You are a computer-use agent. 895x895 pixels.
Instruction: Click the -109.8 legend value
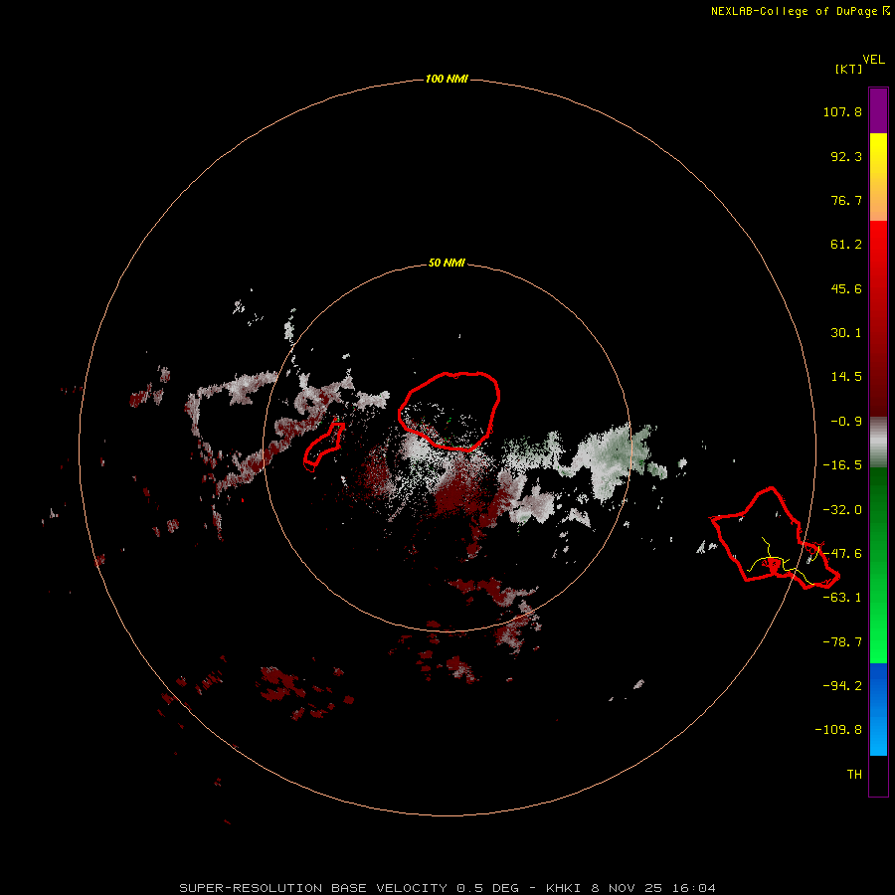tap(838, 730)
